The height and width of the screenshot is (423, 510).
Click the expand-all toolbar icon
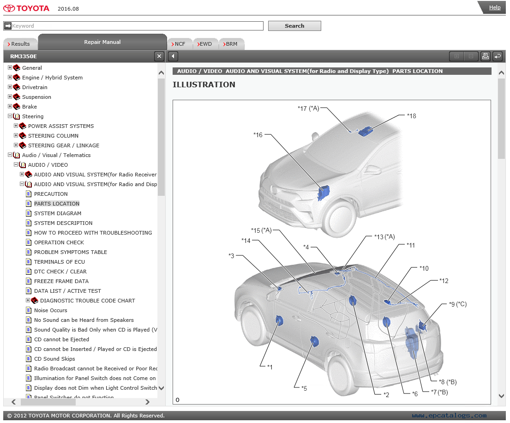pyautogui.click(x=456, y=56)
